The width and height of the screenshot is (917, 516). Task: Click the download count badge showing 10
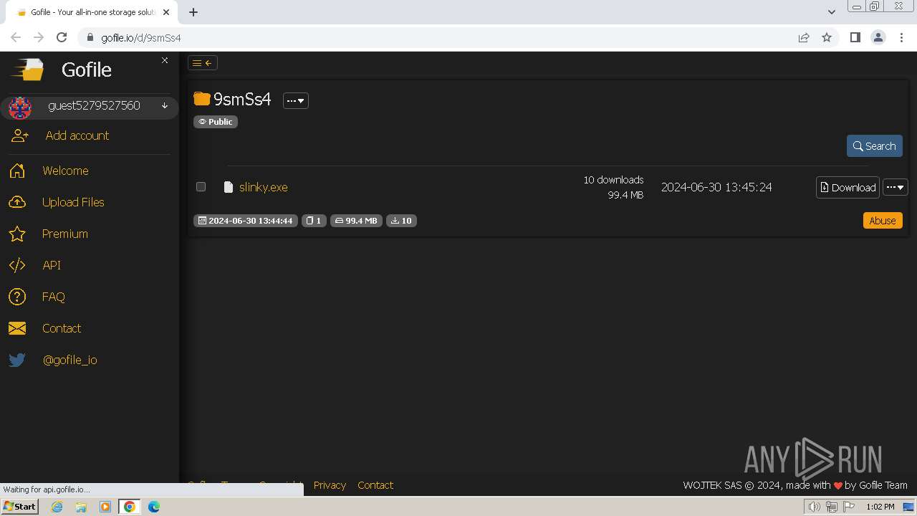click(401, 221)
